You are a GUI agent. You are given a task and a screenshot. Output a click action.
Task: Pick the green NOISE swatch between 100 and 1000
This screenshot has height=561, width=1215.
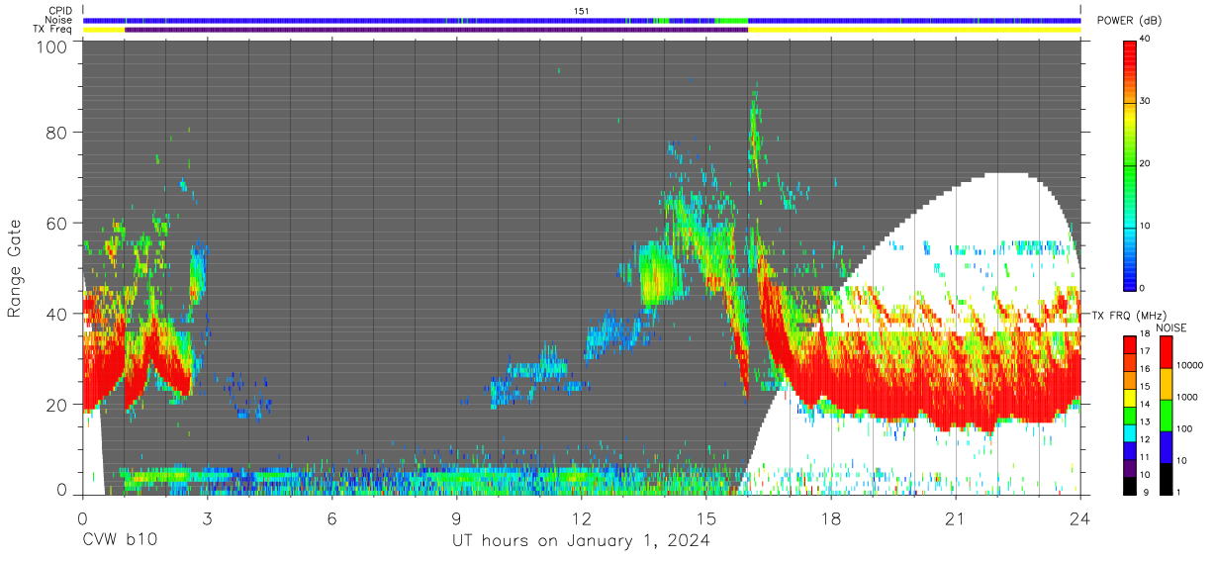1166,415
